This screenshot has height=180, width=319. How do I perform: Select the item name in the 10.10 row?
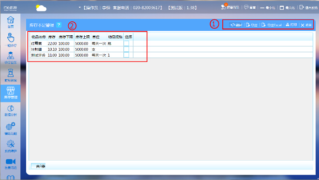(36, 49)
